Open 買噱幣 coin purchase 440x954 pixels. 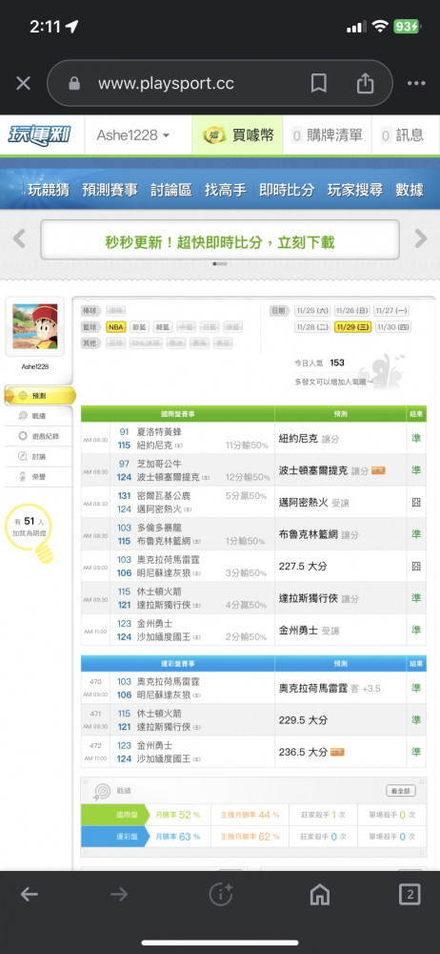pos(238,135)
